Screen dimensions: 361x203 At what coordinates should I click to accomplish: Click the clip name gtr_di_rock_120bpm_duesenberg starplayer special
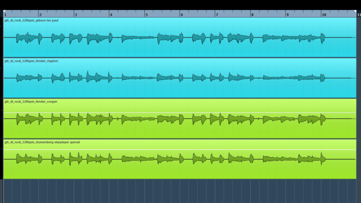tap(42, 142)
